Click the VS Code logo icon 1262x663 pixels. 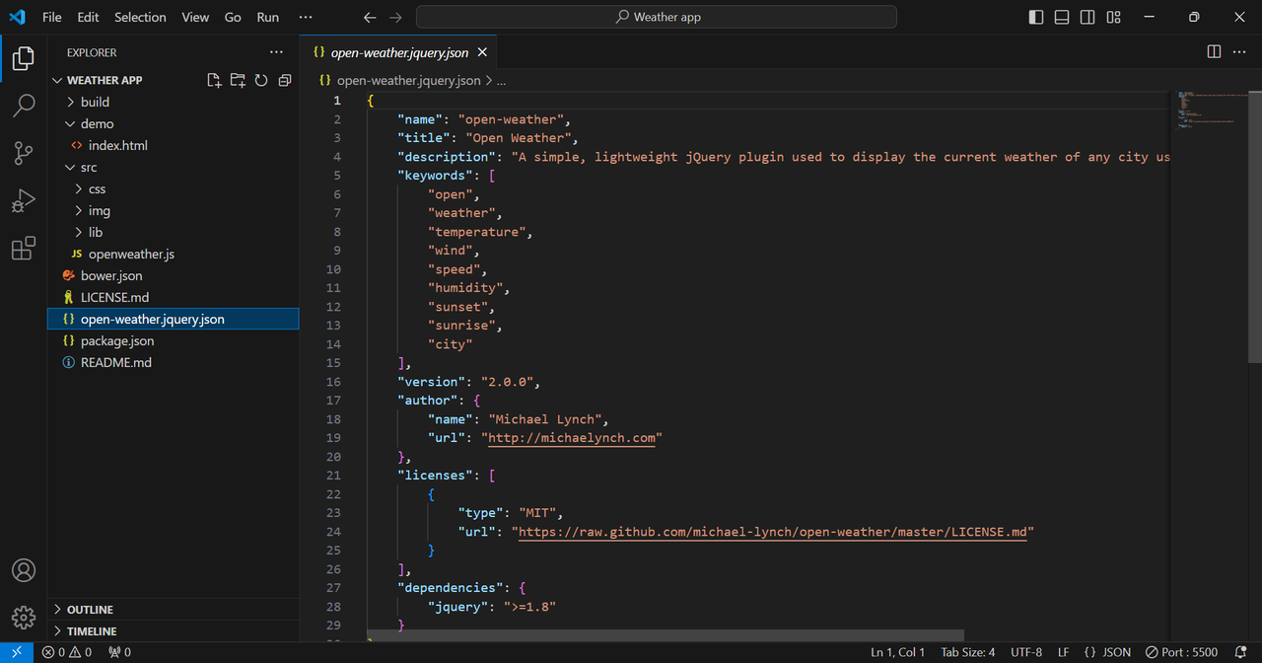pyautogui.click(x=17, y=17)
